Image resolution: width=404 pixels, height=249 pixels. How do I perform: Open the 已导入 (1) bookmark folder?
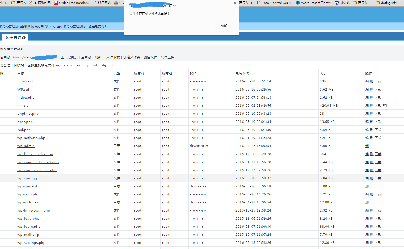point(246,3)
